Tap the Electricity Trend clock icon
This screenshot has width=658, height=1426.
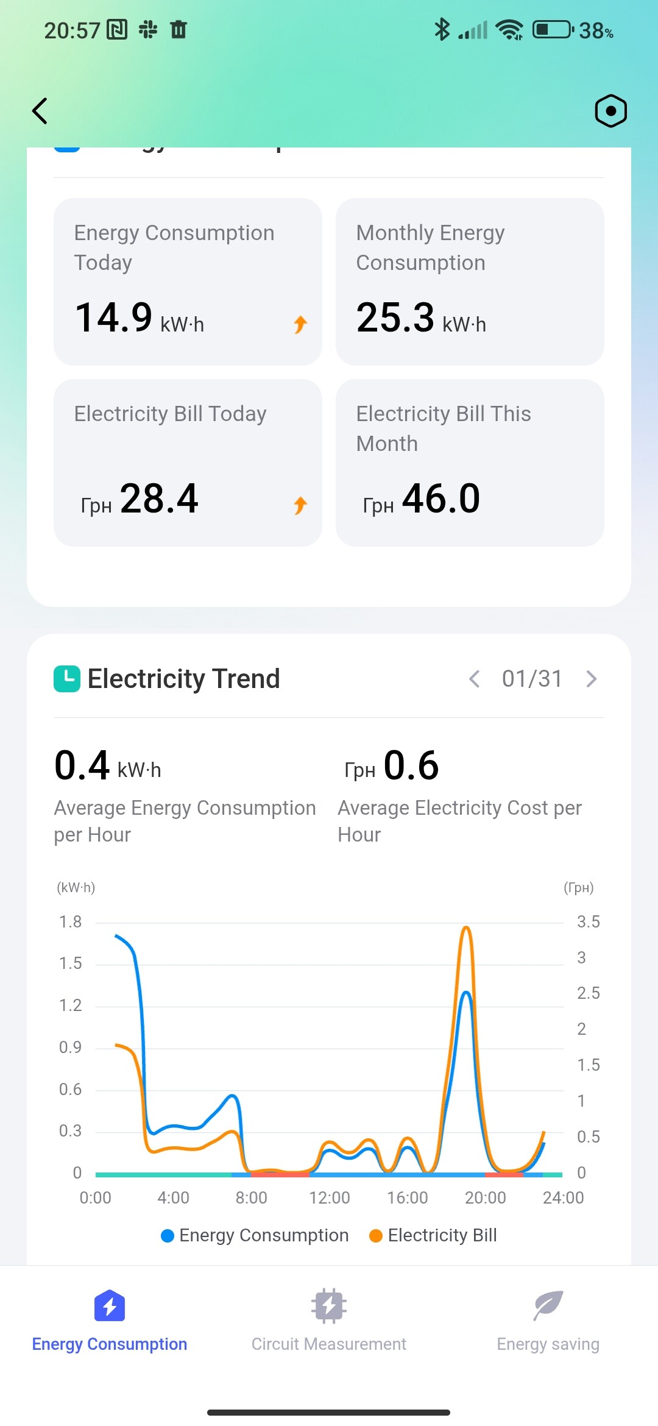click(x=67, y=679)
